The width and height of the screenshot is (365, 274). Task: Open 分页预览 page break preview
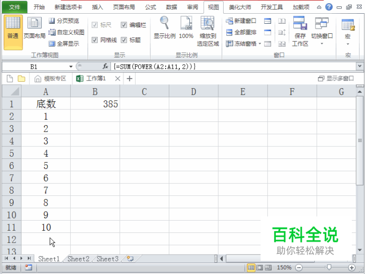point(64,21)
